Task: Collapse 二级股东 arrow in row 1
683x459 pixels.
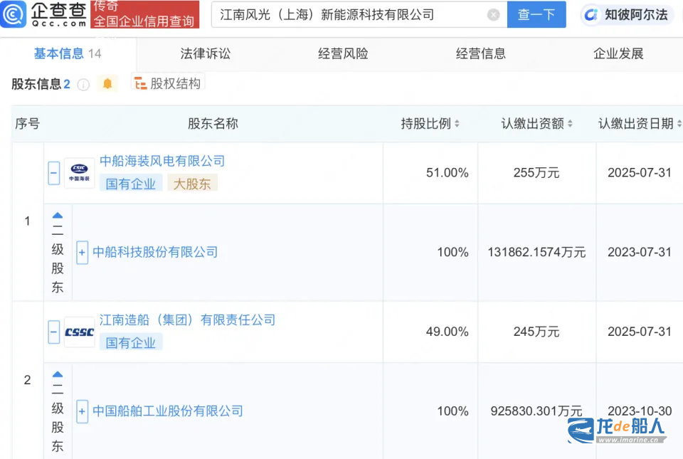Action: pos(58,215)
